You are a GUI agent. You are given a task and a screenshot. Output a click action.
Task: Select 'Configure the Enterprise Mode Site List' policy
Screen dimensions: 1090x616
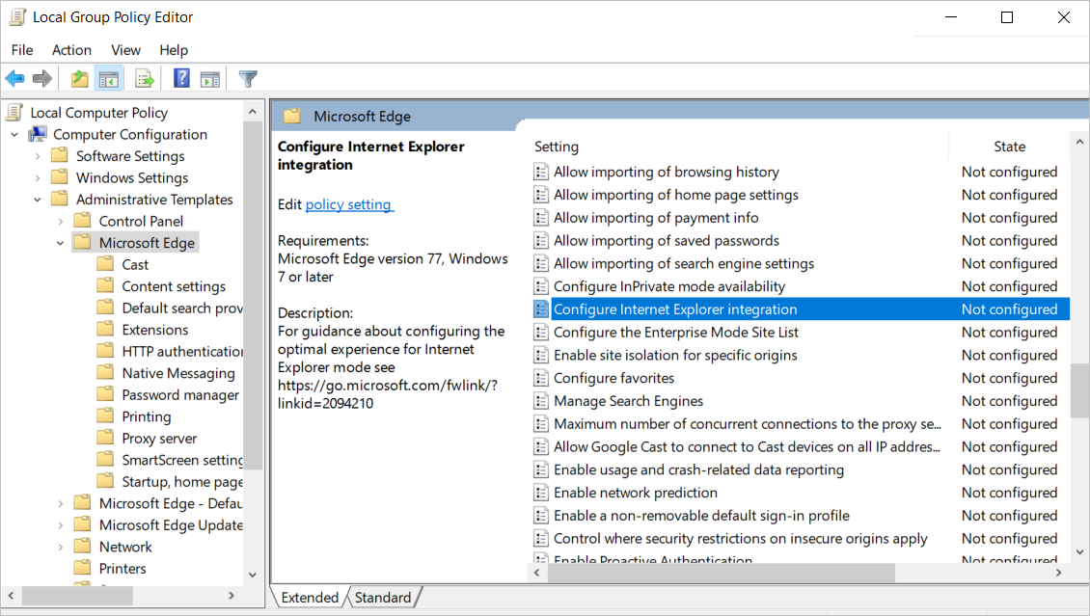675,333
